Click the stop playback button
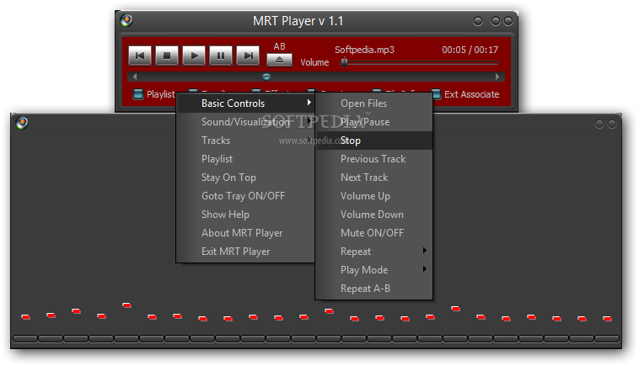The image size is (639, 366). click(x=167, y=56)
